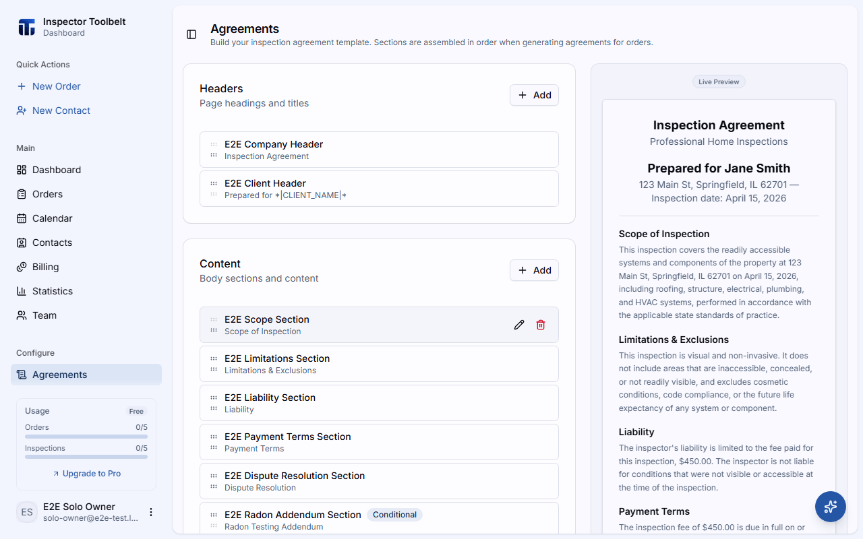
Task: Click the Live Preview badge
Action: coord(719,82)
